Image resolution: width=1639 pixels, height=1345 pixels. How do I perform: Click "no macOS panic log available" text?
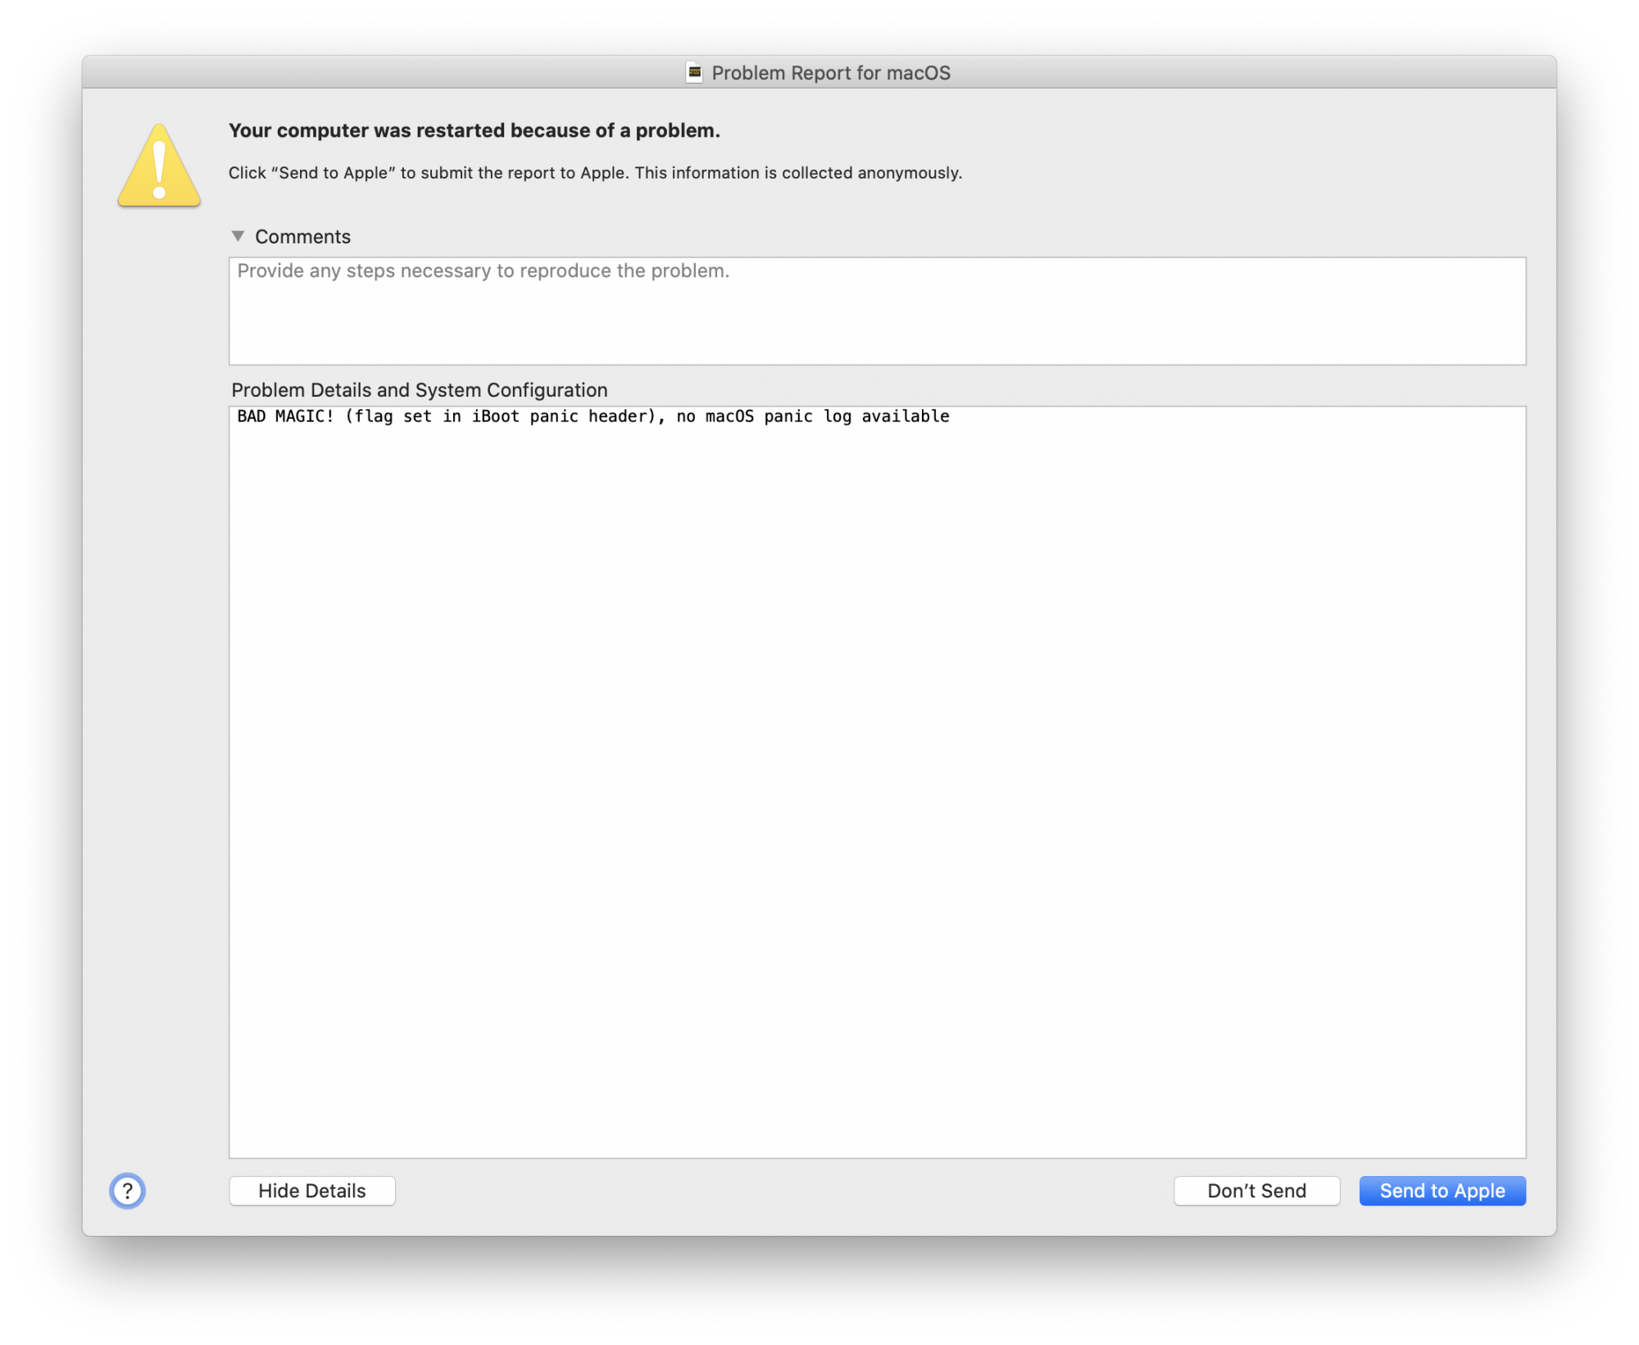click(813, 416)
